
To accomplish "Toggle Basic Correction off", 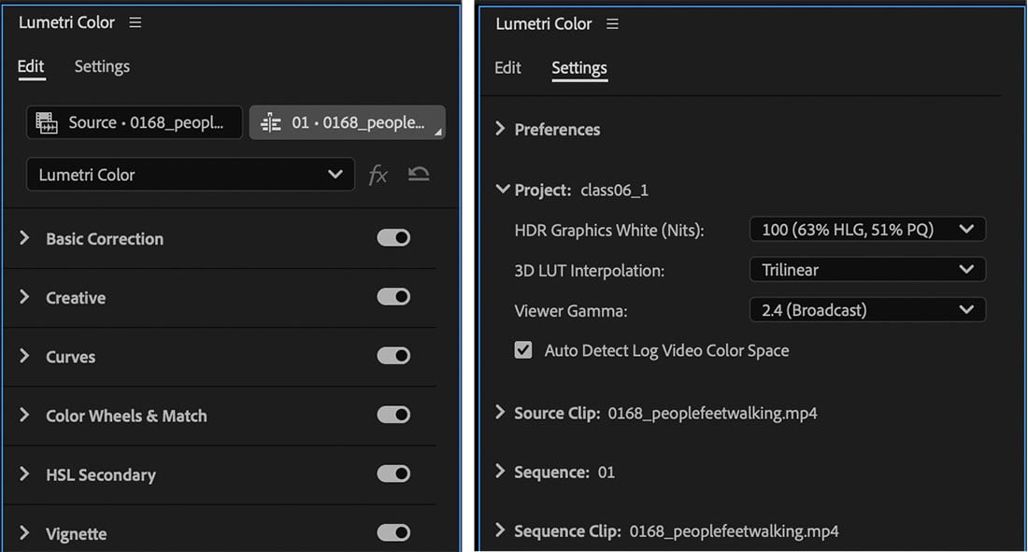I will coord(393,237).
